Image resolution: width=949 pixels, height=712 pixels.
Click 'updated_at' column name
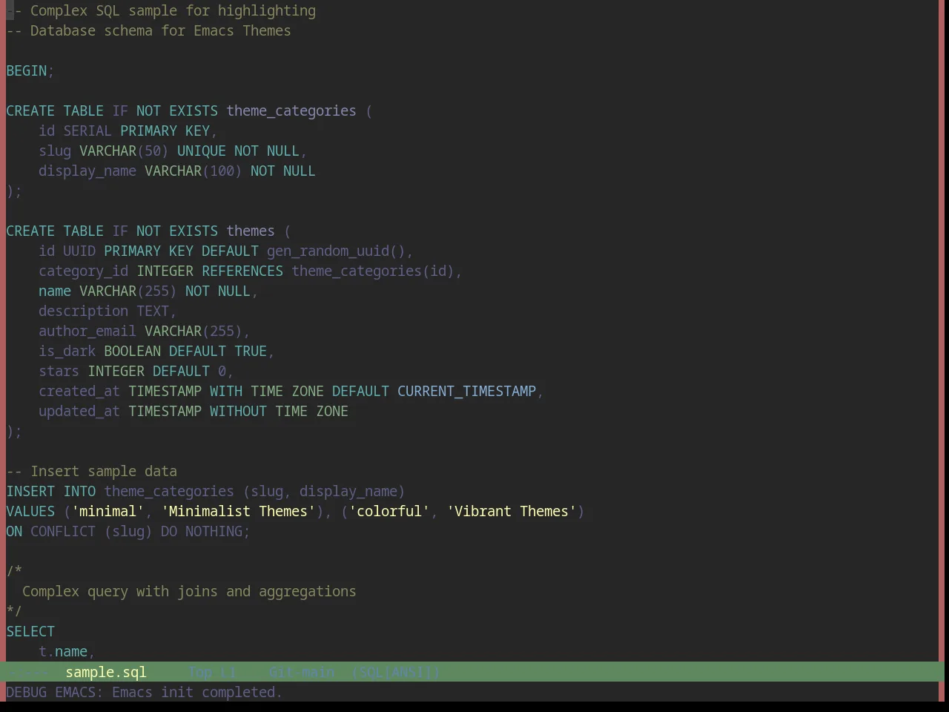(x=79, y=412)
